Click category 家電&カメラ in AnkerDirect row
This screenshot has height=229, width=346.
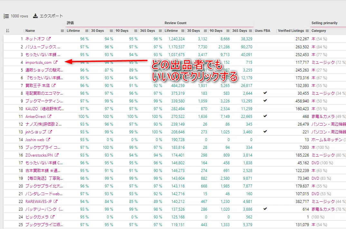click(323, 117)
